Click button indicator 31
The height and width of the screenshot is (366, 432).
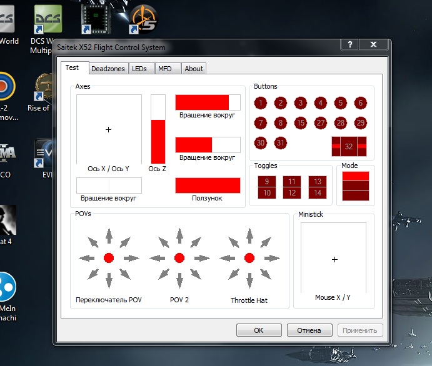click(x=281, y=143)
